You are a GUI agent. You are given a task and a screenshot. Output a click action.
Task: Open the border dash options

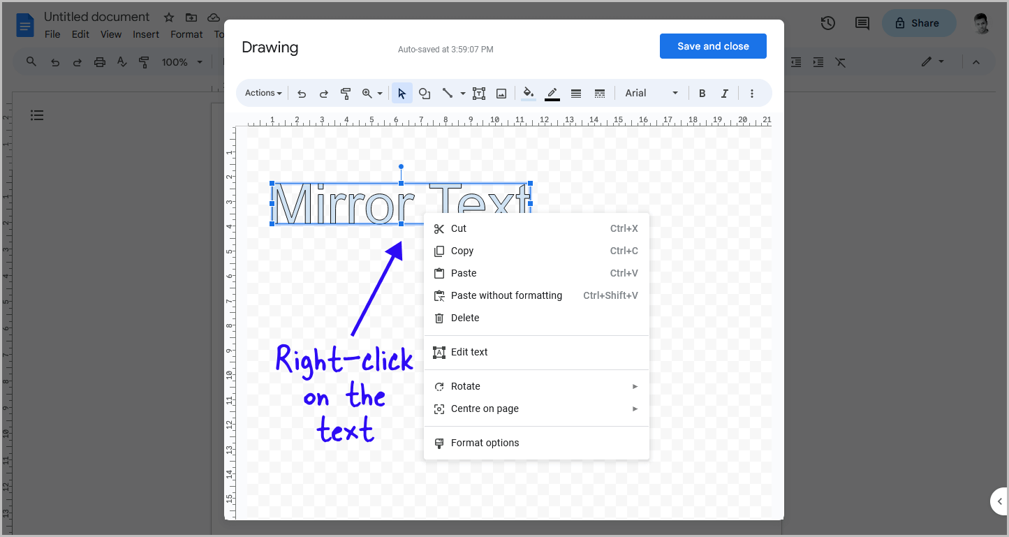coord(599,93)
